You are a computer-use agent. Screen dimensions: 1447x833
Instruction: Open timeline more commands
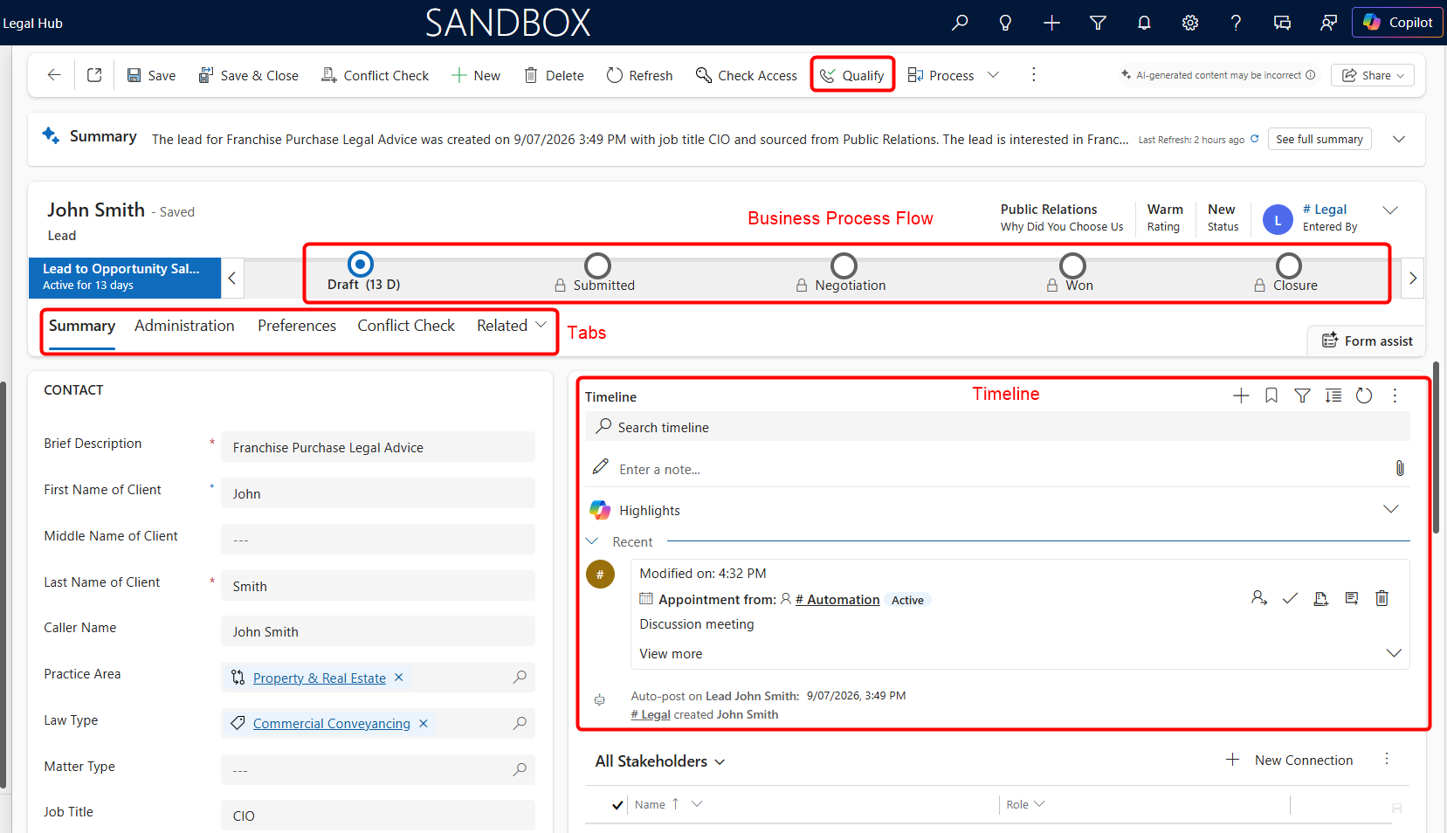(x=1395, y=396)
